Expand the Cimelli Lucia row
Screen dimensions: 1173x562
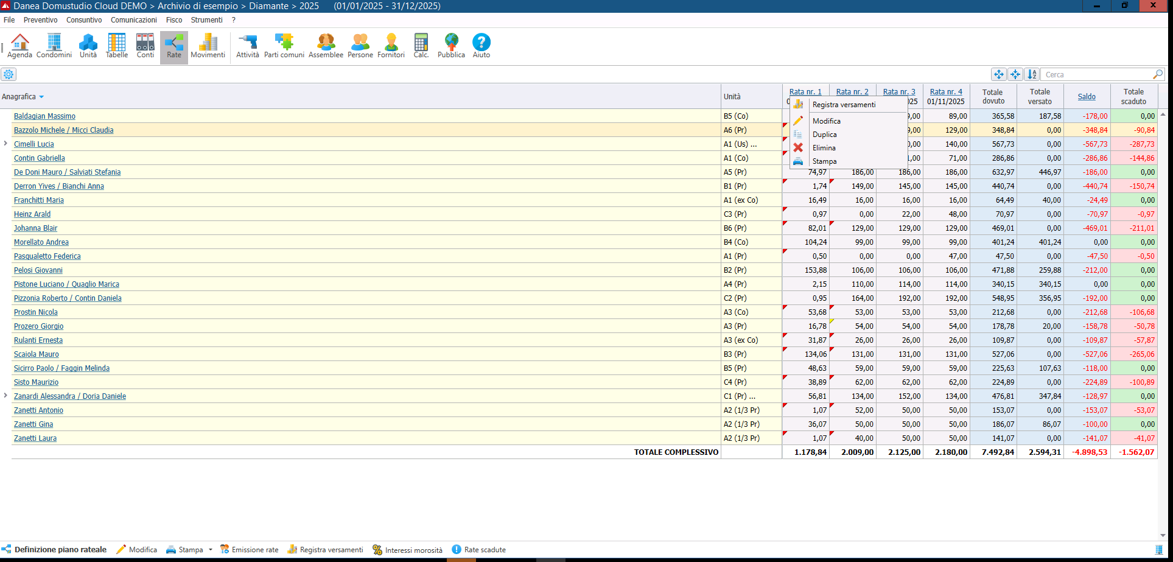(5, 144)
